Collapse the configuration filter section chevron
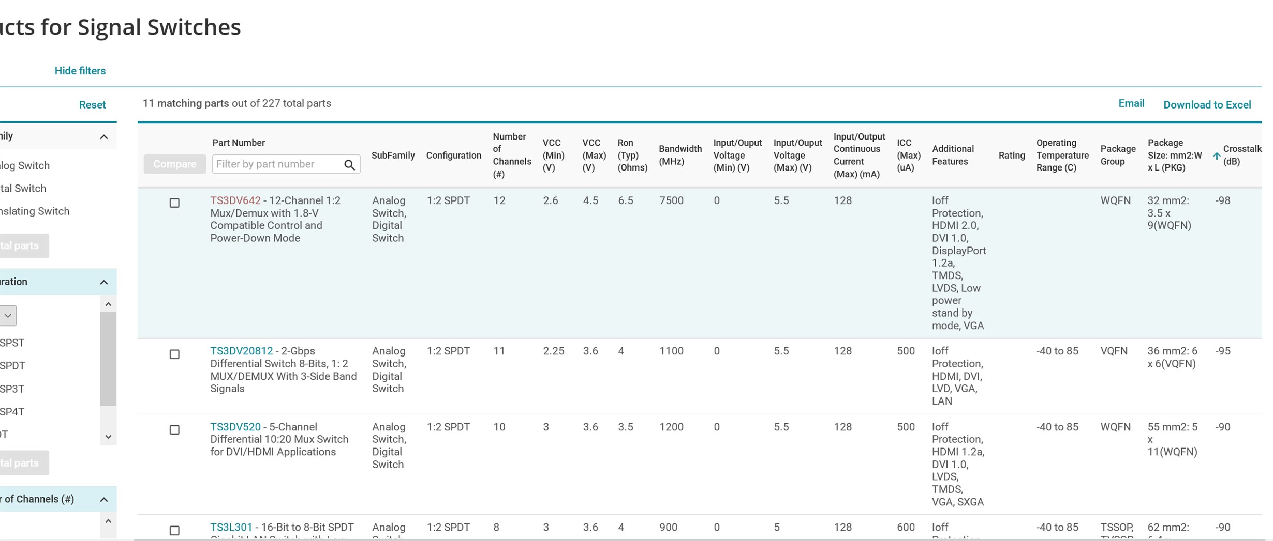1273x541 pixels. click(104, 282)
